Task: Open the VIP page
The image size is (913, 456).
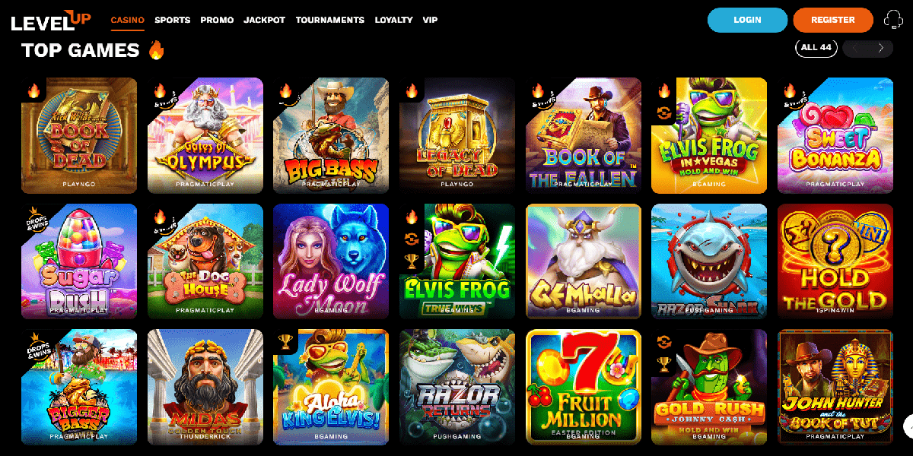Action: [430, 20]
